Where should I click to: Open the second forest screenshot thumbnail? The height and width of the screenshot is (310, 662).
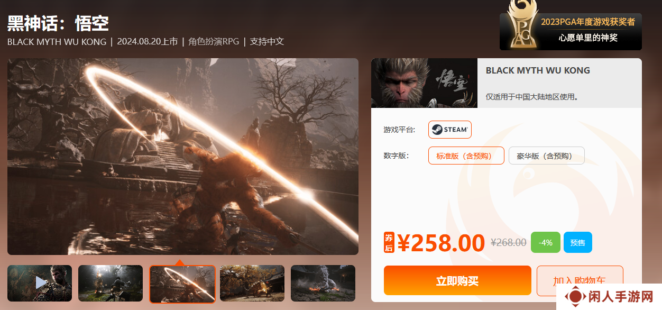pyautogui.click(x=111, y=283)
